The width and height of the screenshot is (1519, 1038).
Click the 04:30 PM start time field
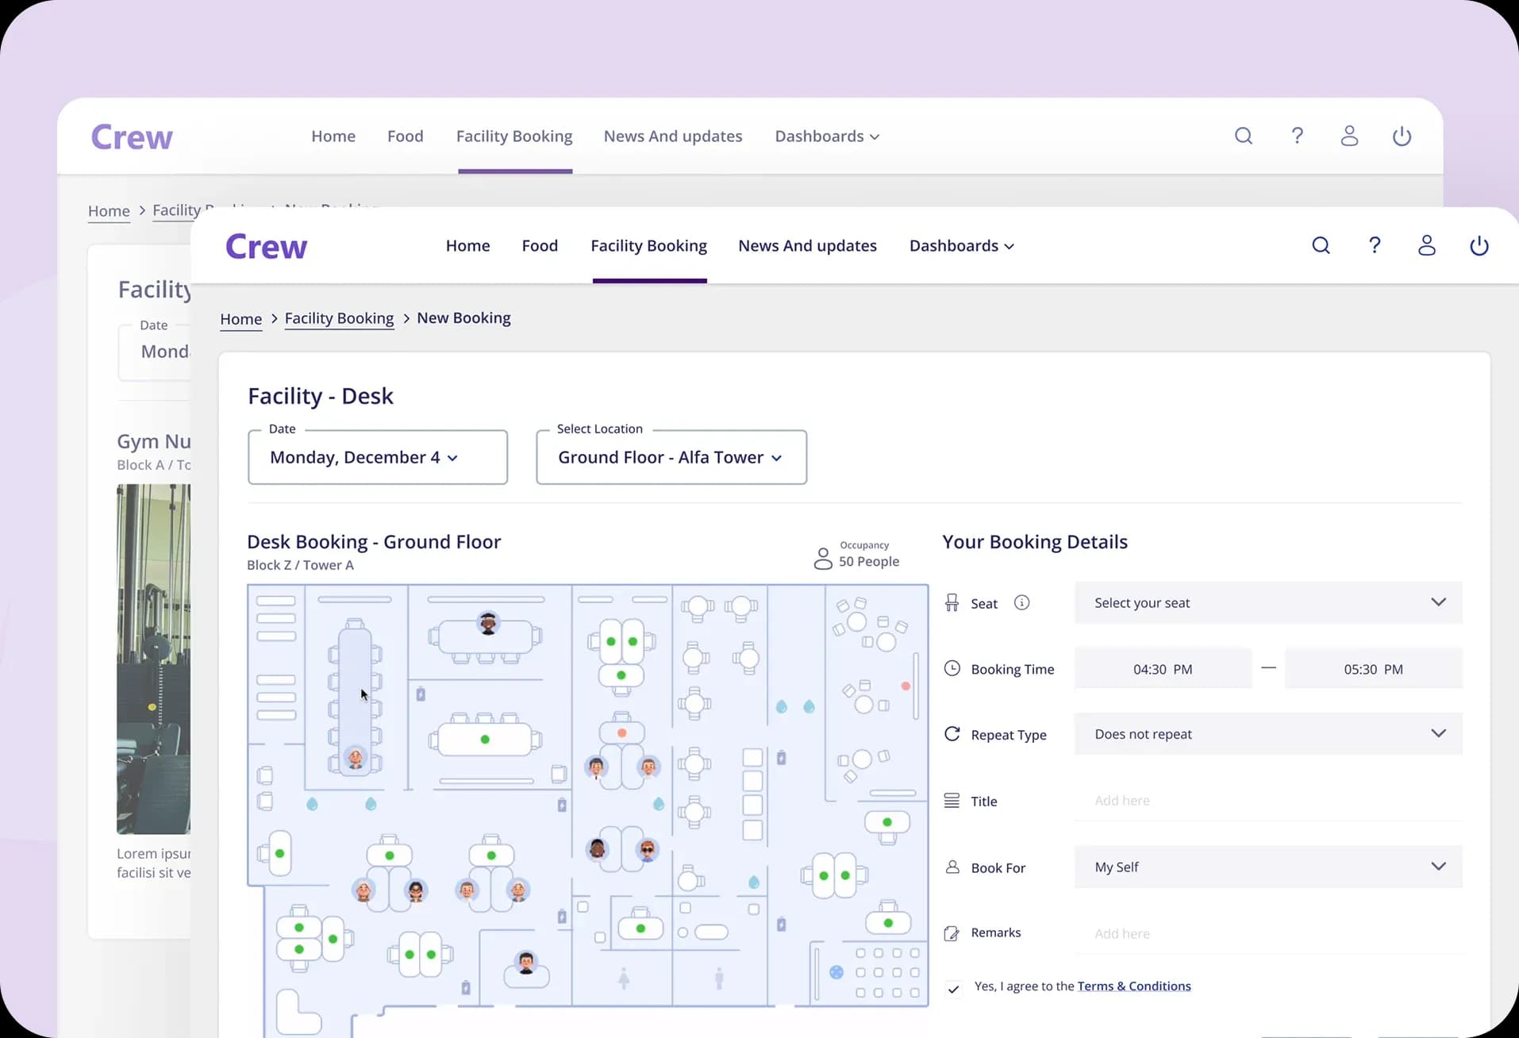pos(1163,669)
